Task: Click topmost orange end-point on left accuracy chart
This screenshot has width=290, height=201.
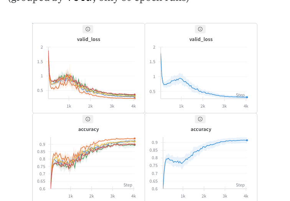Action: pos(134,138)
